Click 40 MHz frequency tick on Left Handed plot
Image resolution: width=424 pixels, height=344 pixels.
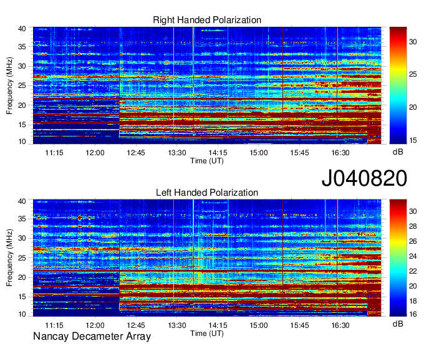click(x=22, y=201)
